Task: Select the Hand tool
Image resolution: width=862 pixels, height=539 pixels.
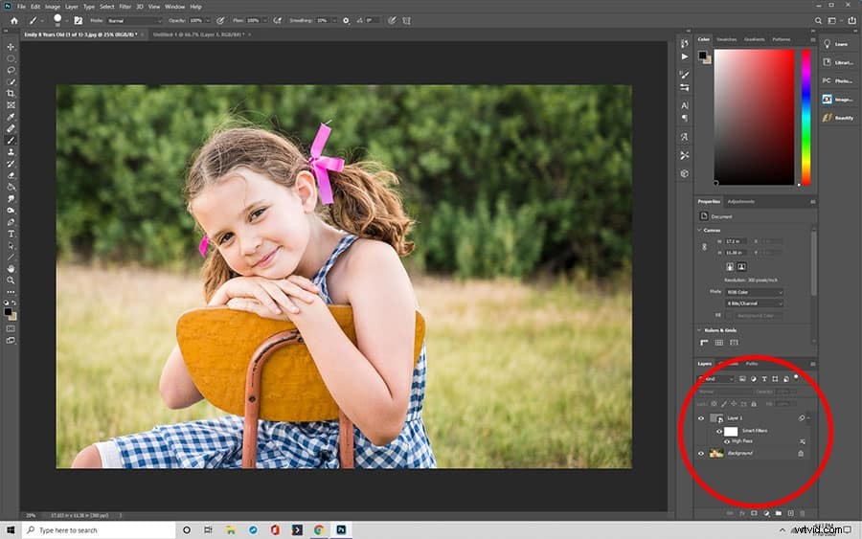Action: click(x=11, y=269)
